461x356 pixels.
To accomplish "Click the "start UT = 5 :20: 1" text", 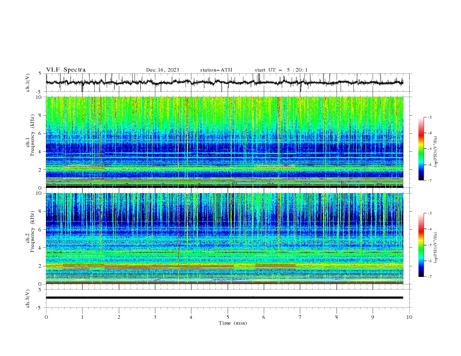I will (281, 70).
